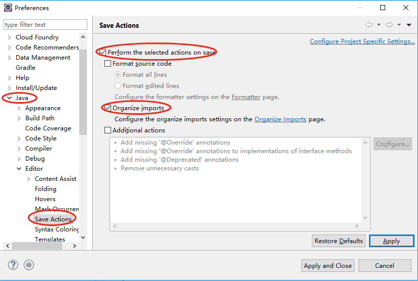Click the type filter text field

(x=44, y=24)
